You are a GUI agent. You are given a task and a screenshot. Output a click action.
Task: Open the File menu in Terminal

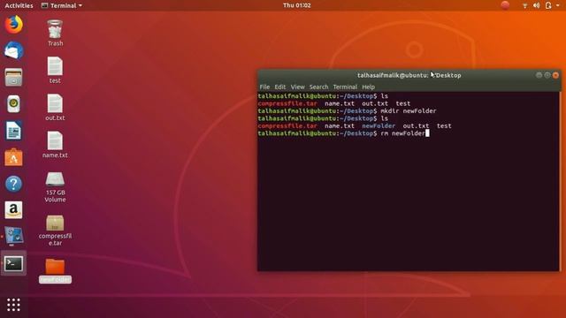click(264, 87)
